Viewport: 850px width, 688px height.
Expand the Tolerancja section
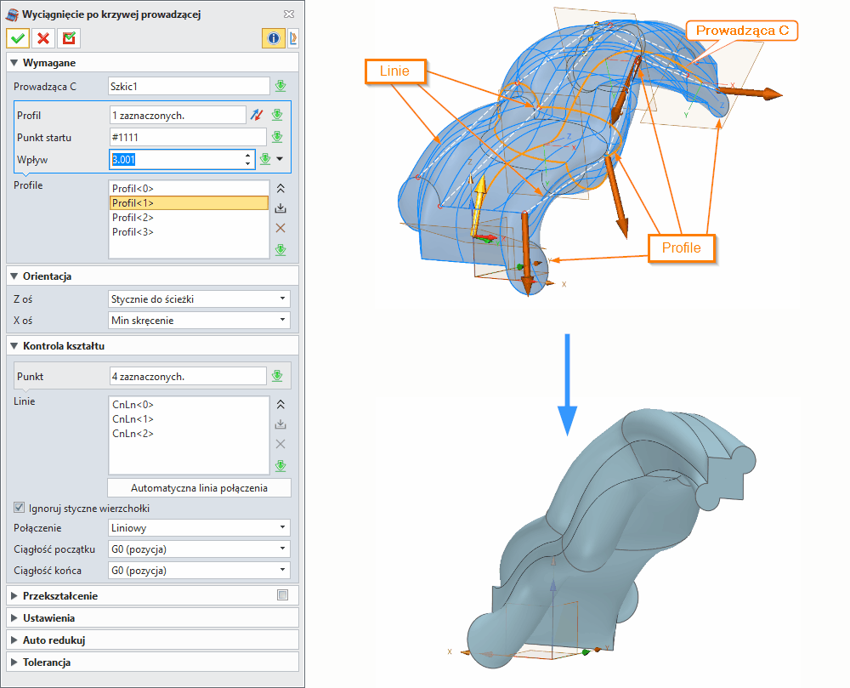coord(47,662)
